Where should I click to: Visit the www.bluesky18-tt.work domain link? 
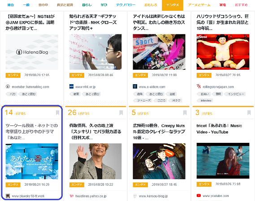tap(28, 196)
